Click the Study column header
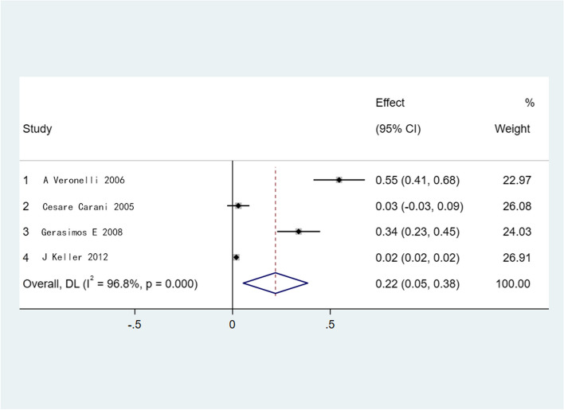This screenshot has height=410, width=564. click(36, 128)
